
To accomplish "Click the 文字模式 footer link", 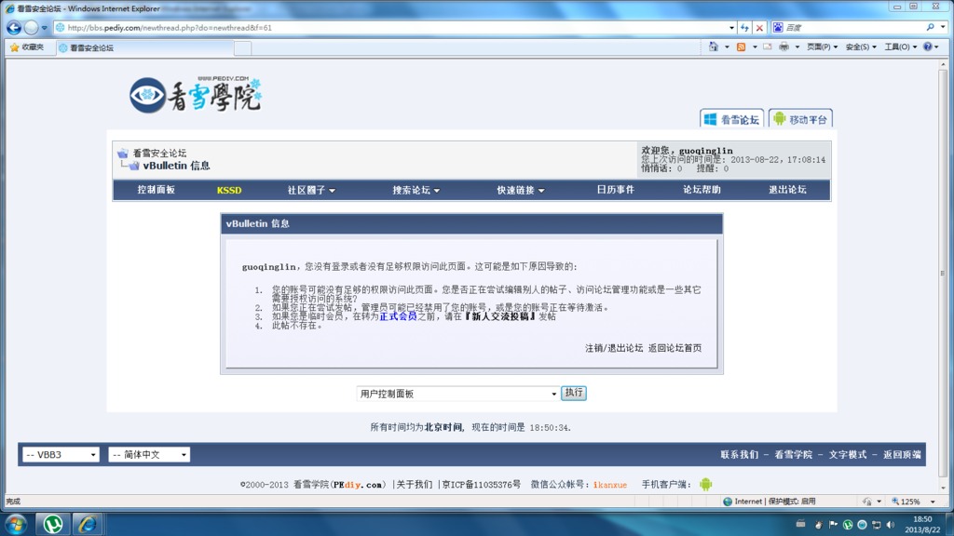I will click(848, 454).
